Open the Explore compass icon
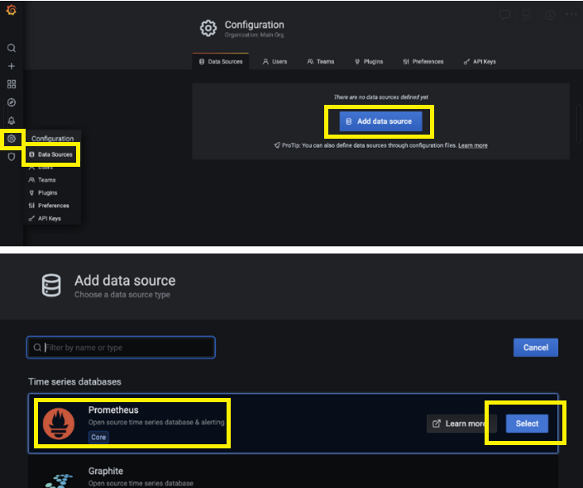Screen dimensions: 583x488 12,102
